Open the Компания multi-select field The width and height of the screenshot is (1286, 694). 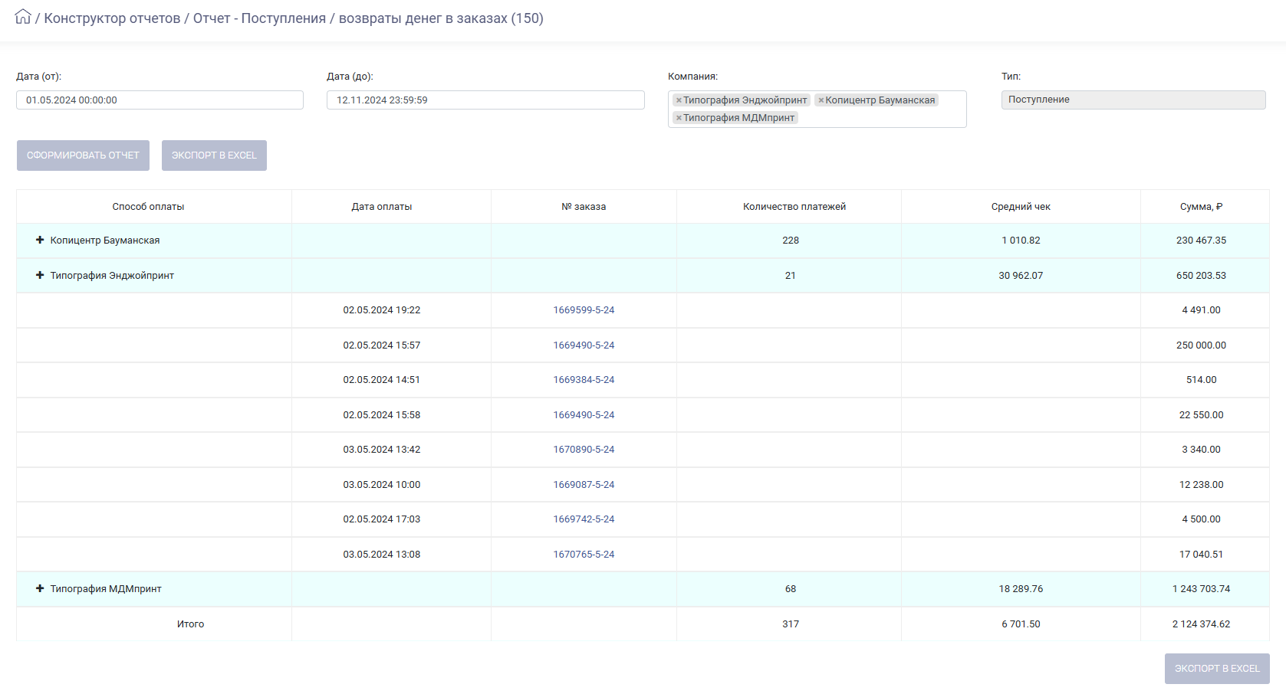[x=817, y=109]
